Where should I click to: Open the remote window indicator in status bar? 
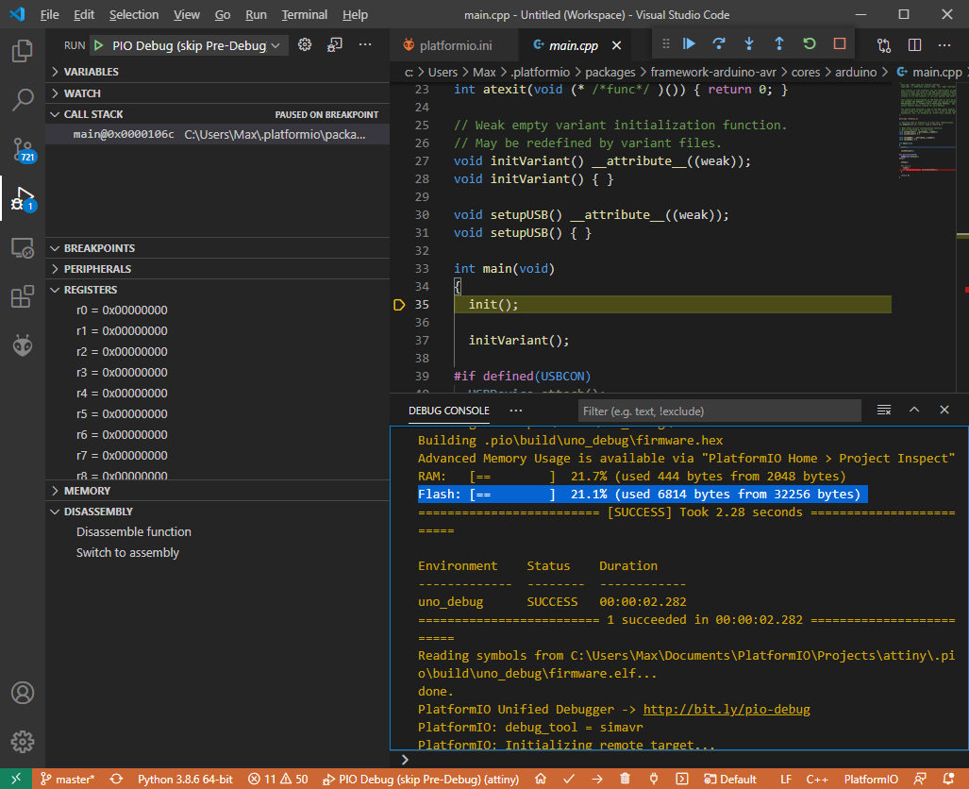coord(17,780)
